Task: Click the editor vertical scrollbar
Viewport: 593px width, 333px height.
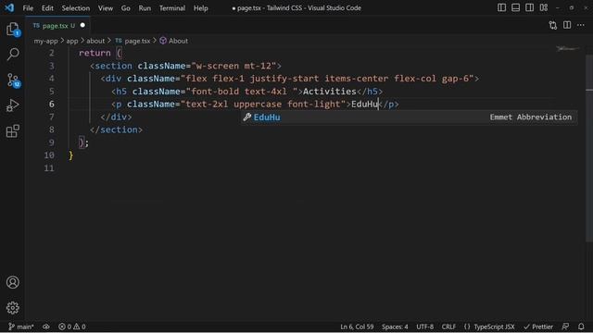Action: [589, 149]
